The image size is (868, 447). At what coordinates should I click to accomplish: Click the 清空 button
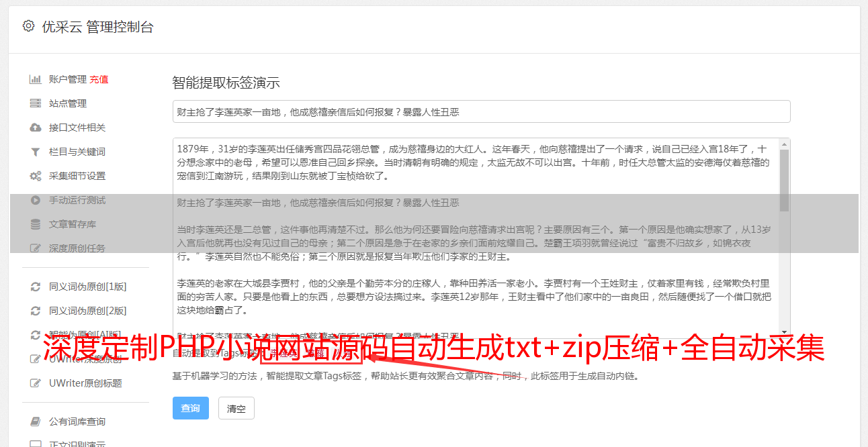[236, 408]
